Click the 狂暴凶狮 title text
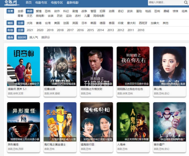The width and height of the screenshot is (189, 156). 50,89
